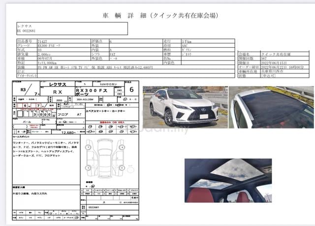The height and width of the screenshot is (226, 315).
Task: Click the session count value 567
Action: [x=264, y=59]
